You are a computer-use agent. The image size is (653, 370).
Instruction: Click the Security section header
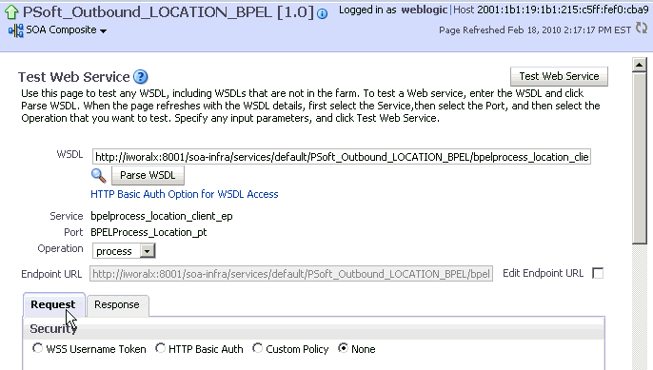(x=53, y=329)
